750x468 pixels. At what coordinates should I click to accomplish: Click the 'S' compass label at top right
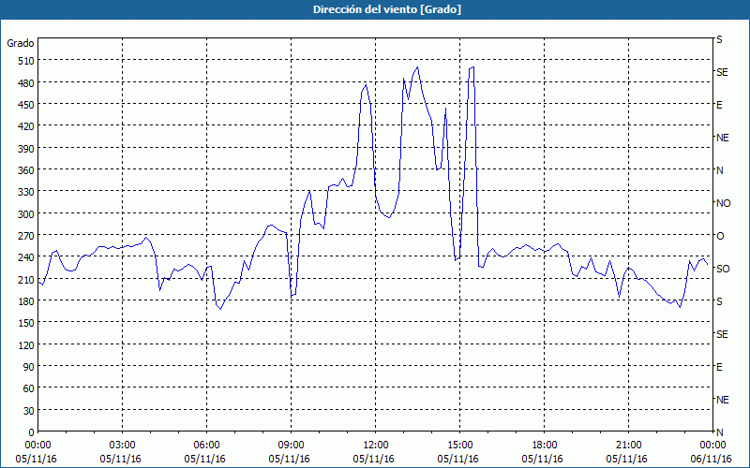click(x=719, y=39)
